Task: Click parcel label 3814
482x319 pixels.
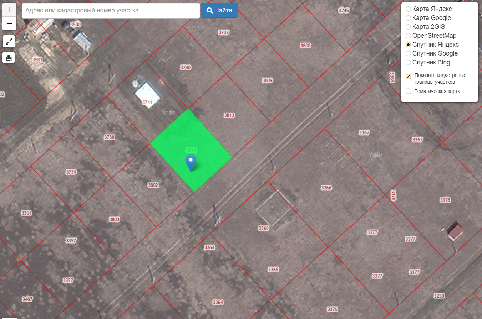Action: [191, 150]
